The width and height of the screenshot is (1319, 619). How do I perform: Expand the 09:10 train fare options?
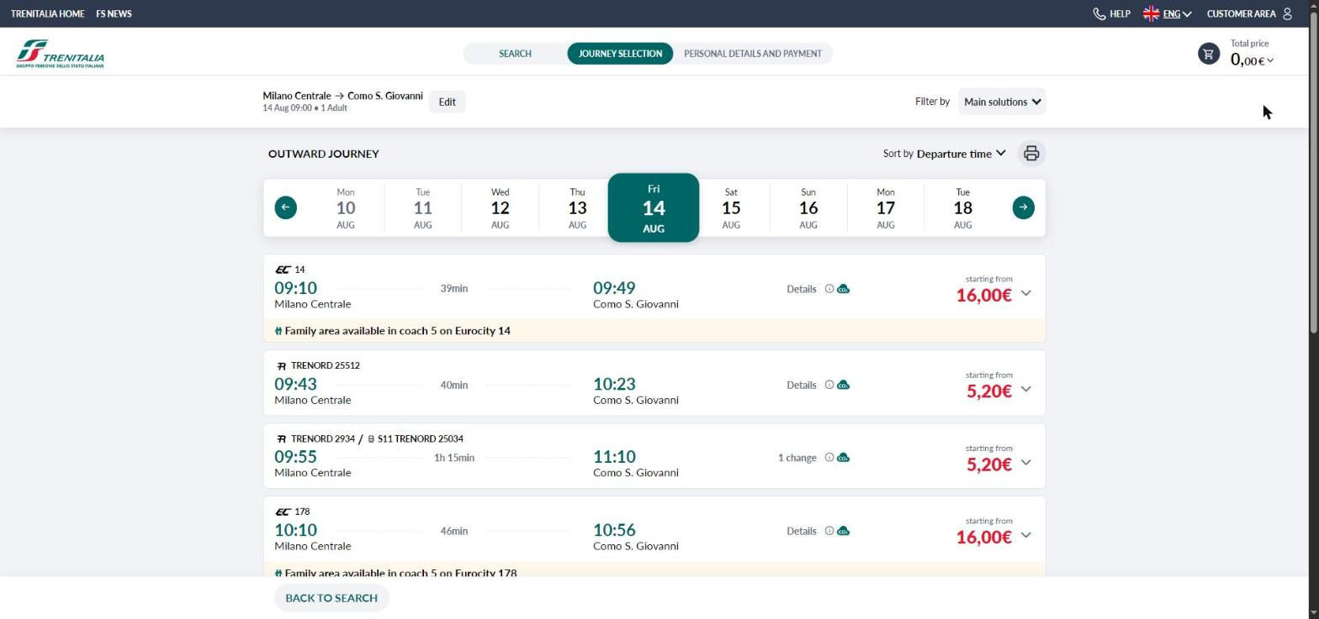click(1025, 293)
